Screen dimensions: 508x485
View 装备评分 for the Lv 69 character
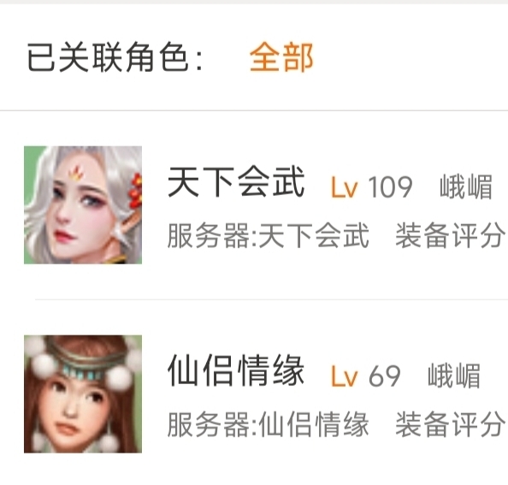451,424
